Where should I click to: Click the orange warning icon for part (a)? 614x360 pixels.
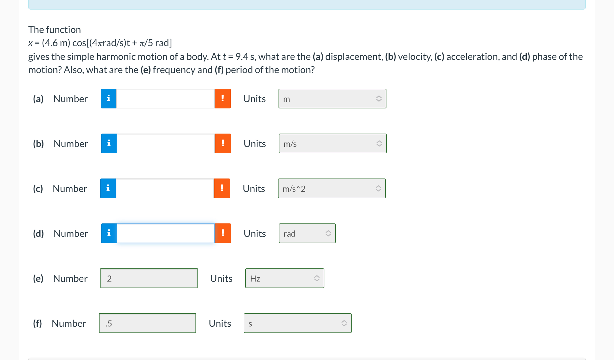tap(222, 99)
